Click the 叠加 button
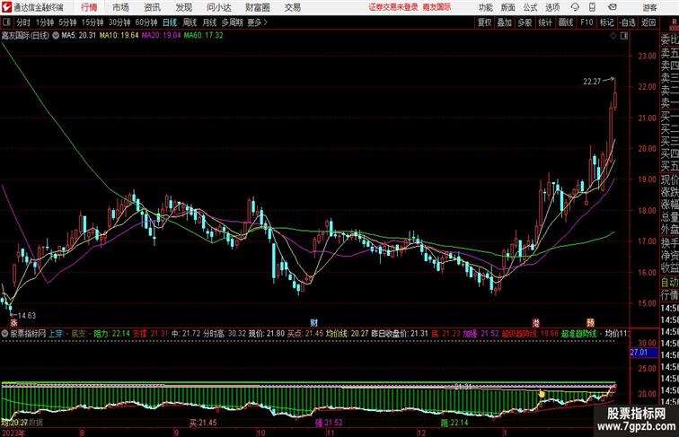 click(505, 22)
